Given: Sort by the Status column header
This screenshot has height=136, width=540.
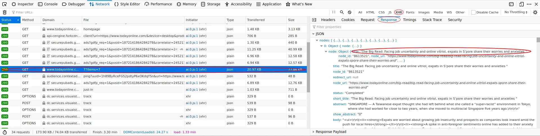Looking at the screenshot, I should coord(10,20).
